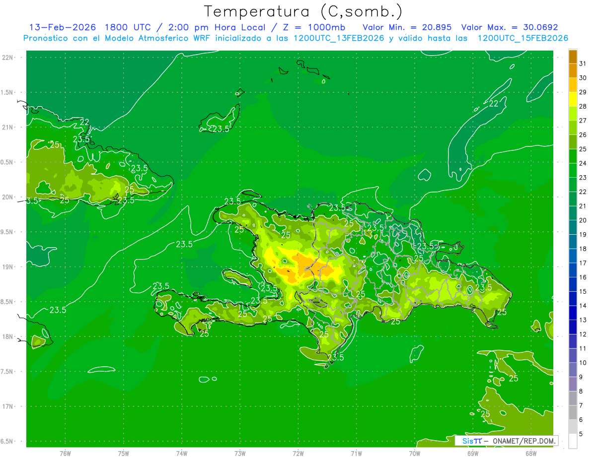
Task: Click the legend value '31' on colorbar
Action: 583,64
